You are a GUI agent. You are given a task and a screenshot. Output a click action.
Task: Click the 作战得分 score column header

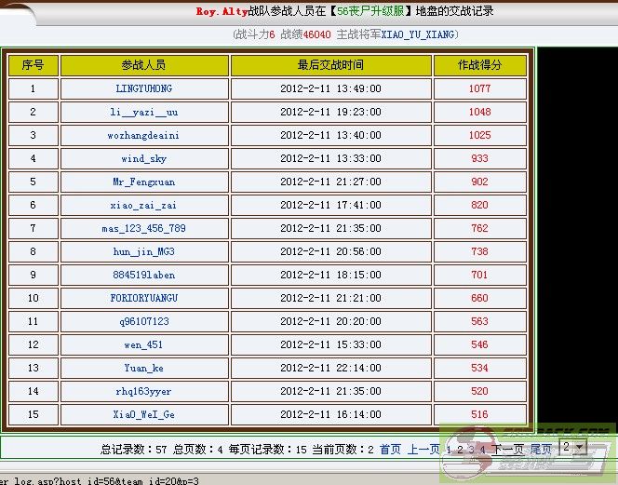(x=479, y=65)
